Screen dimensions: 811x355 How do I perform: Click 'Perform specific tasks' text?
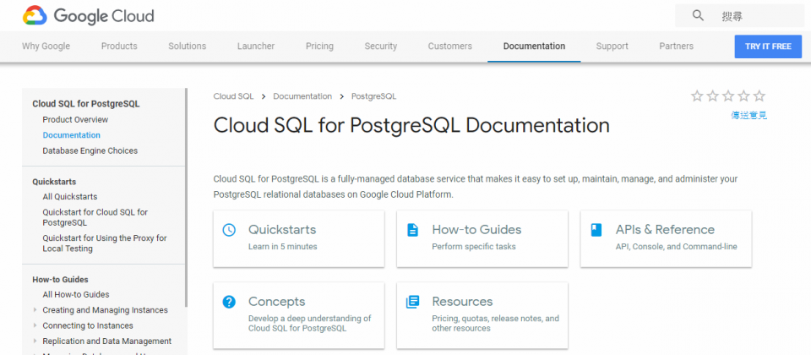tap(474, 247)
